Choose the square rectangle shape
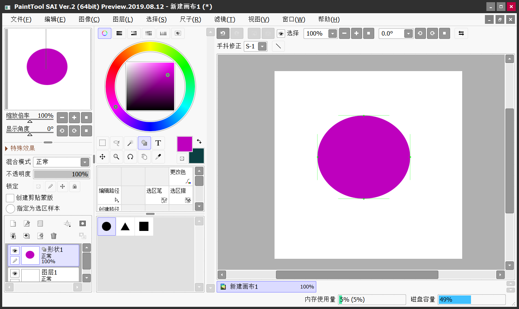519x309 pixels. point(144,227)
